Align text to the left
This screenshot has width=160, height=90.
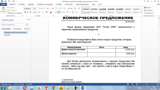click(56, 12)
